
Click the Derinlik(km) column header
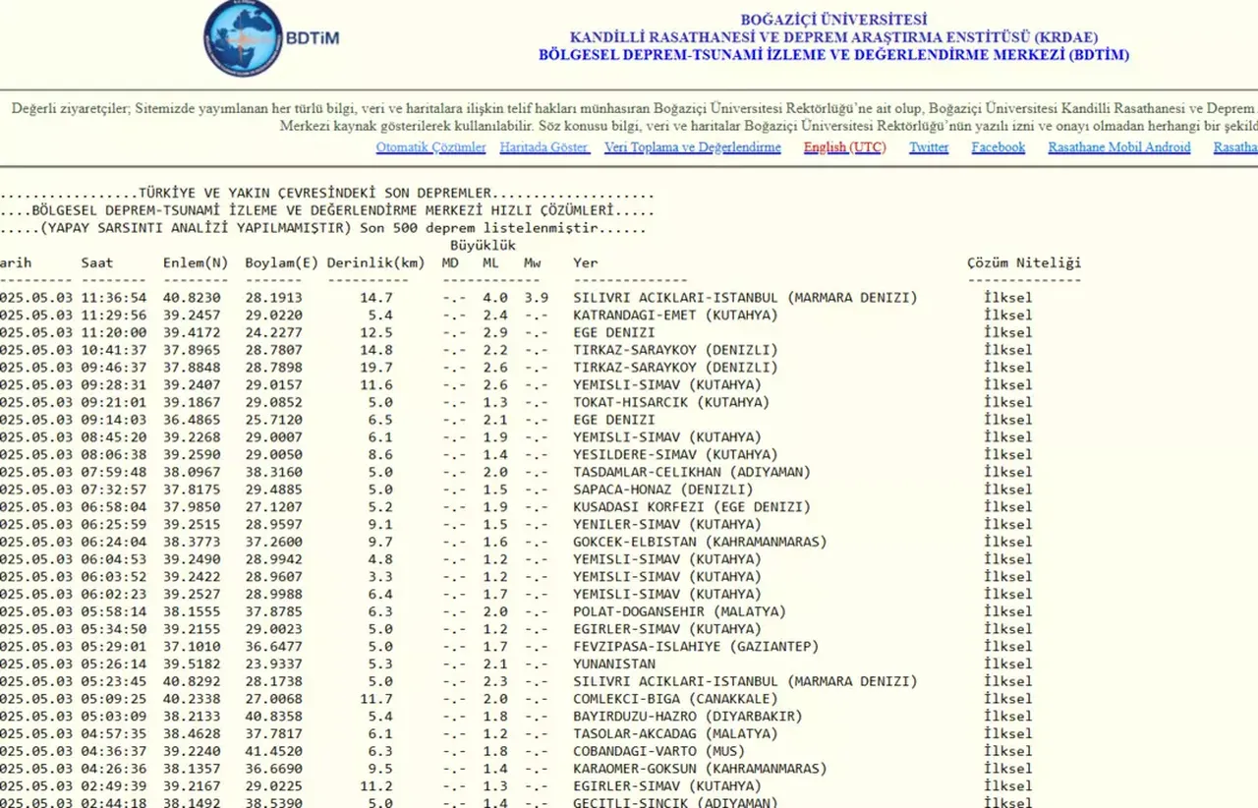point(375,262)
